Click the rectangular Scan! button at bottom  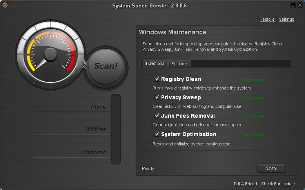point(271,168)
